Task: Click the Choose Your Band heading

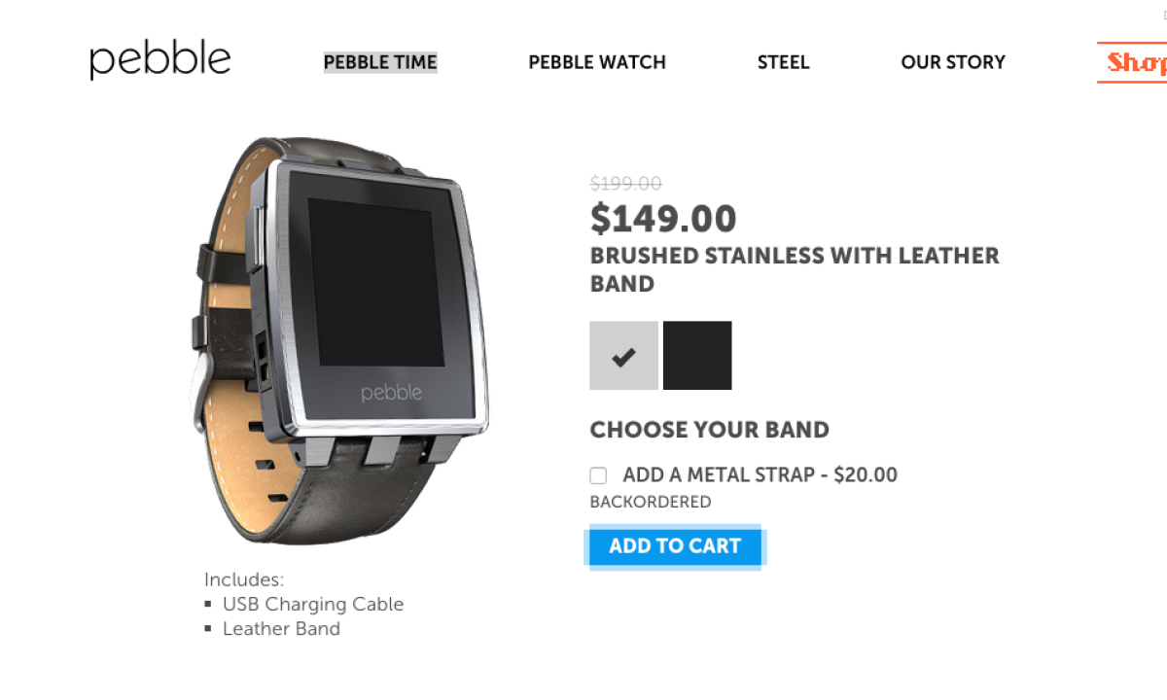Action: click(x=710, y=430)
